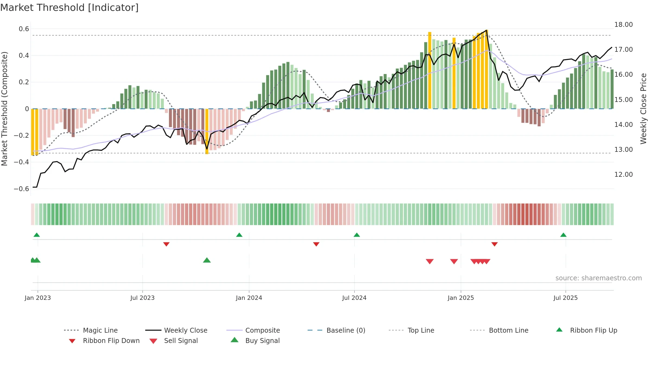The image size is (651, 366).
Task: Click the yellow histogram bar near Nov 2024
Action: pos(430,70)
